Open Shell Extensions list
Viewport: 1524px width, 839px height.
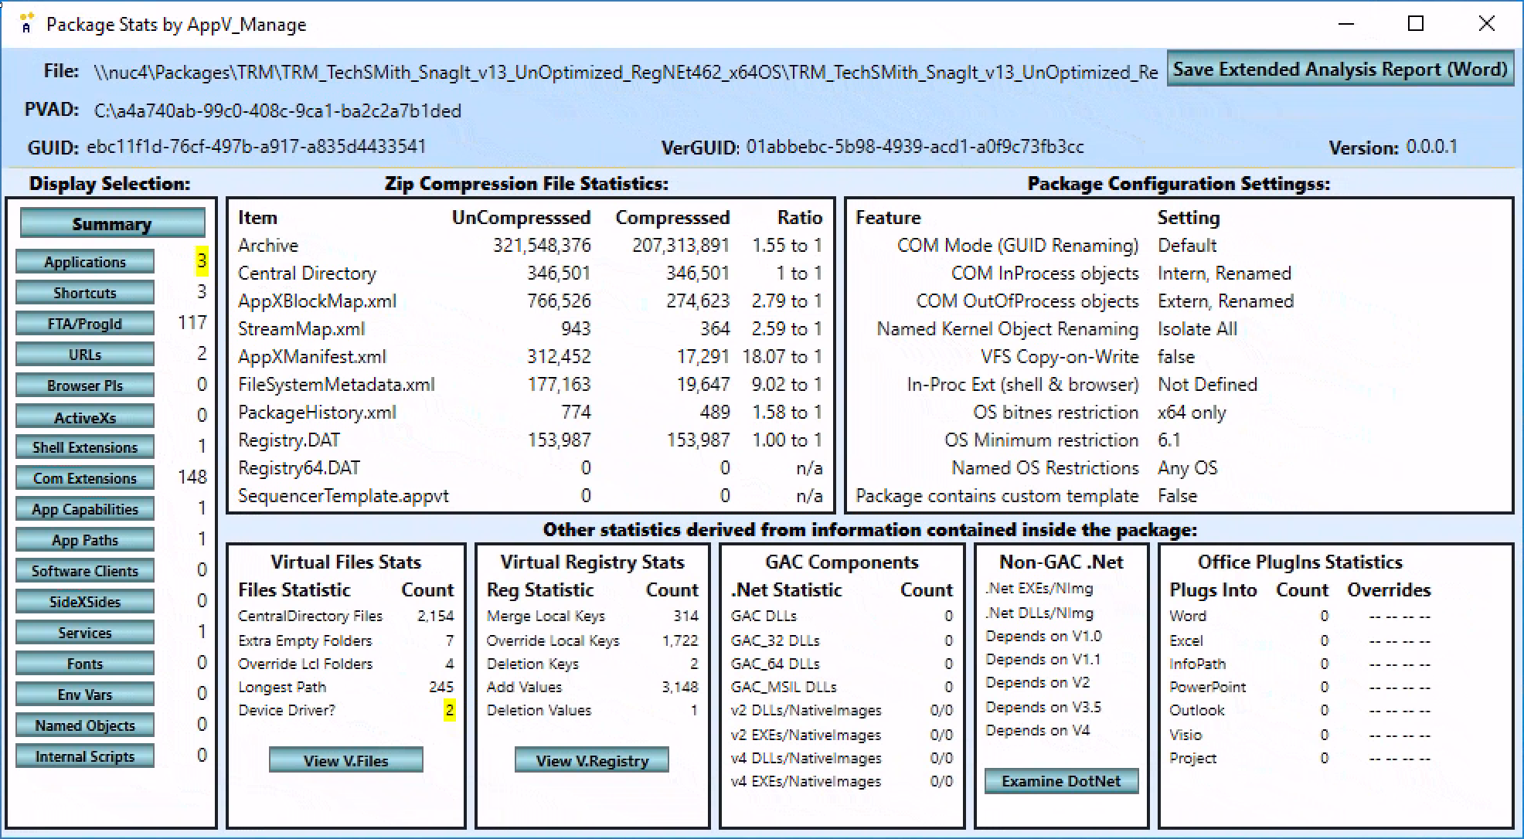coord(85,447)
